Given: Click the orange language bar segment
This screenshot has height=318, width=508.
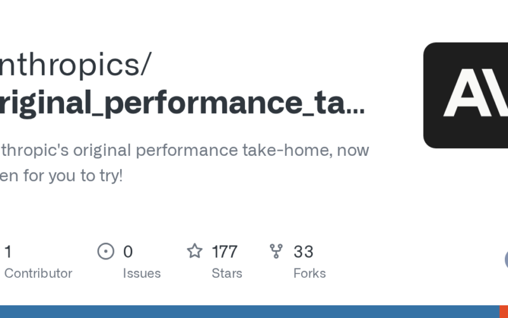Looking at the screenshot, I should 504,312.
